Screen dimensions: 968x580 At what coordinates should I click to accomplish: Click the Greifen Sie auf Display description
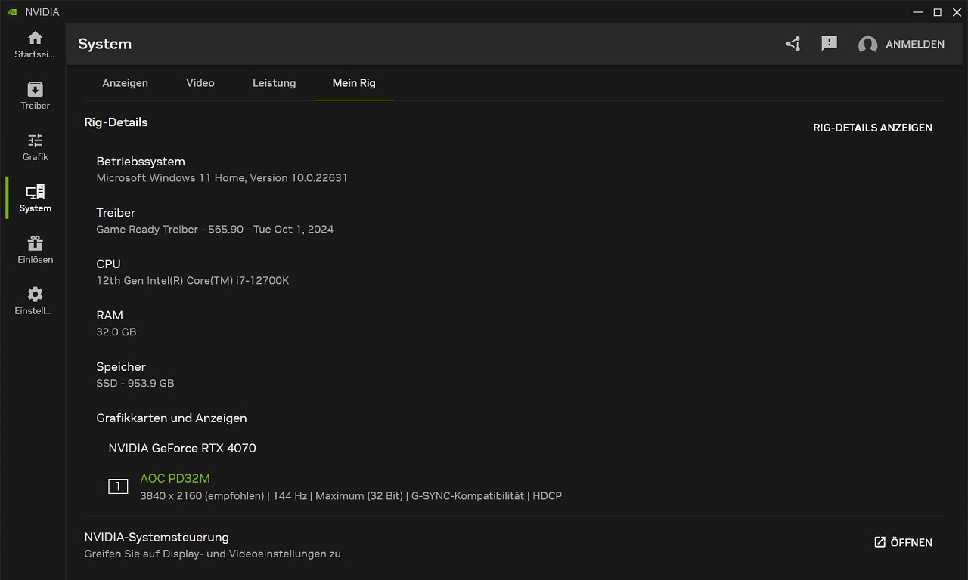point(213,554)
